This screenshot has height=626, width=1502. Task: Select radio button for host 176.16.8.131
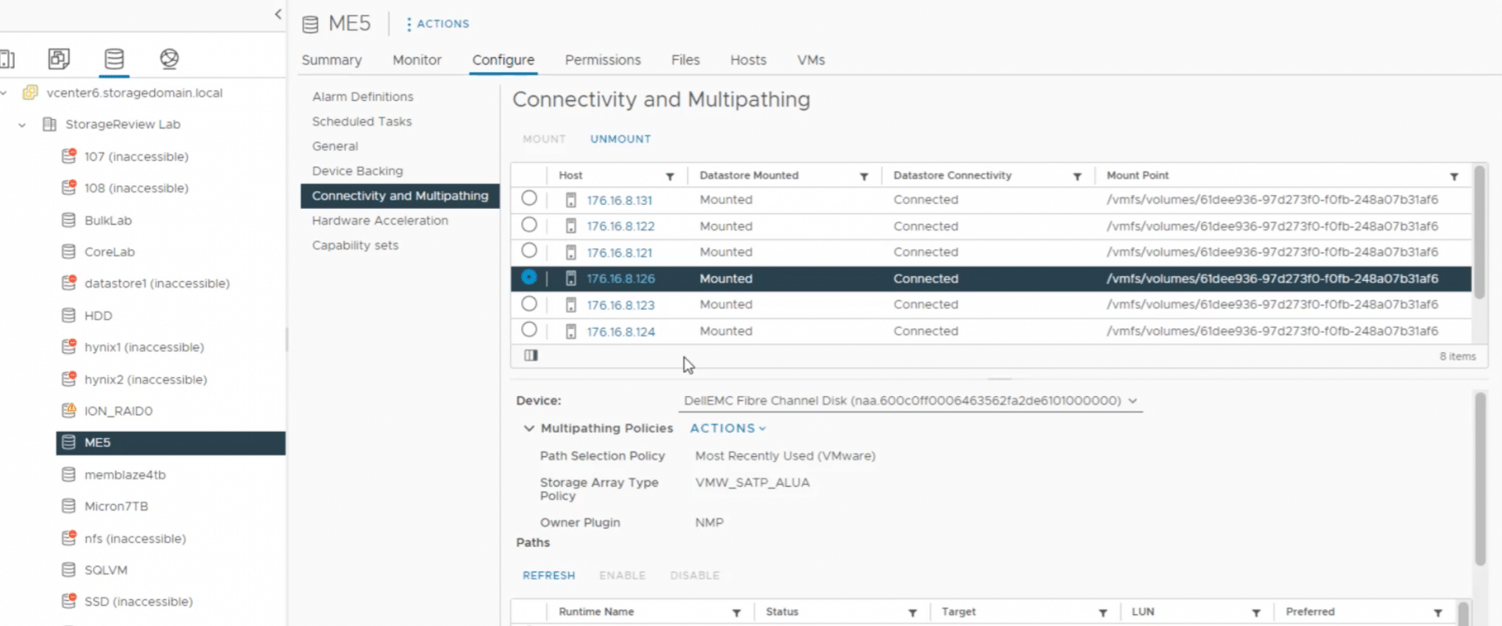click(x=529, y=199)
